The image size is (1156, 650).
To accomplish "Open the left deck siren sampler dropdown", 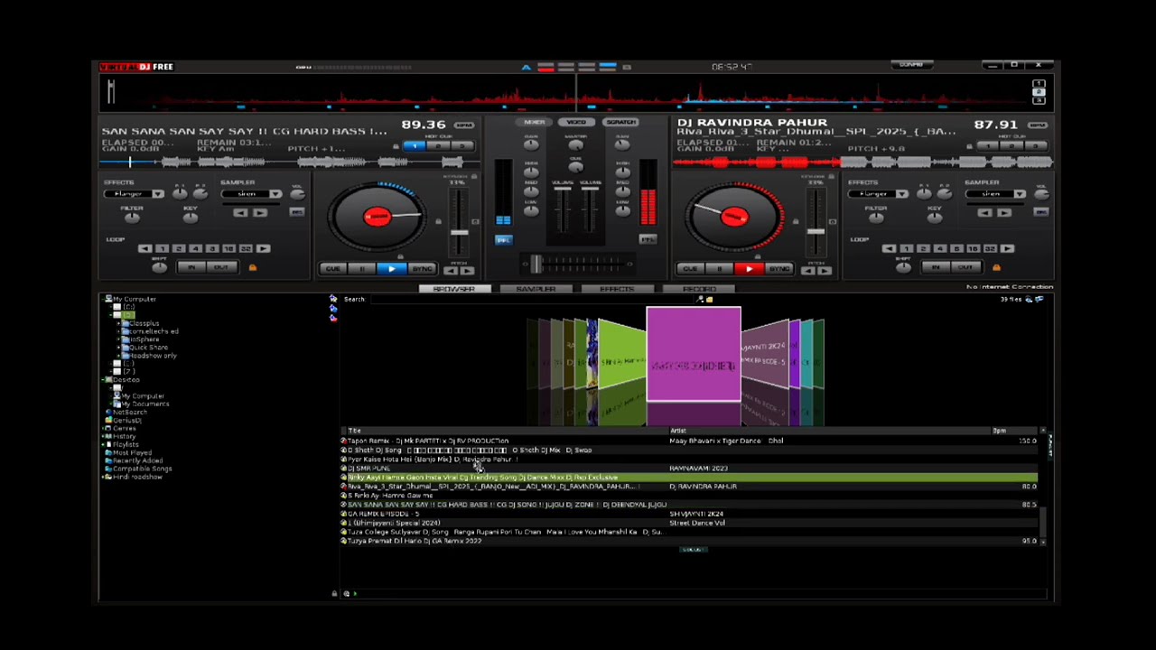I will [x=275, y=194].
